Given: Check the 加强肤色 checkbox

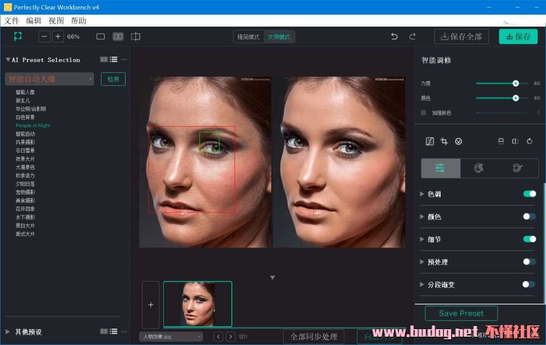Looking at the screenshot, I should (423, 113).
